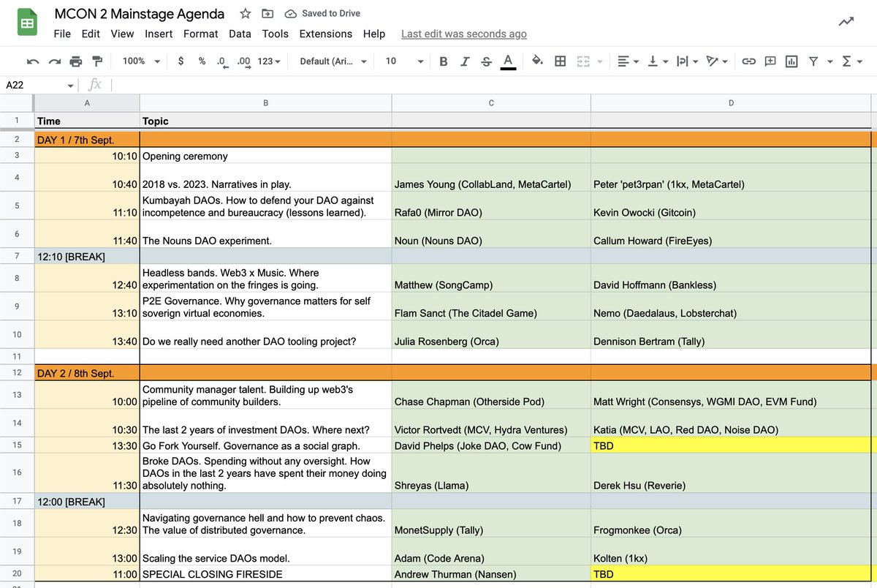Open text wrapping dropdown

[687, 61]
